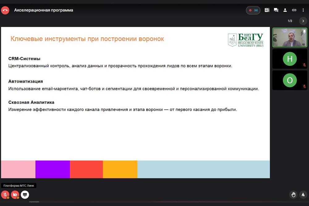Open the three-dot more options menu
309x206 pixels.
(x=303, y=10)
